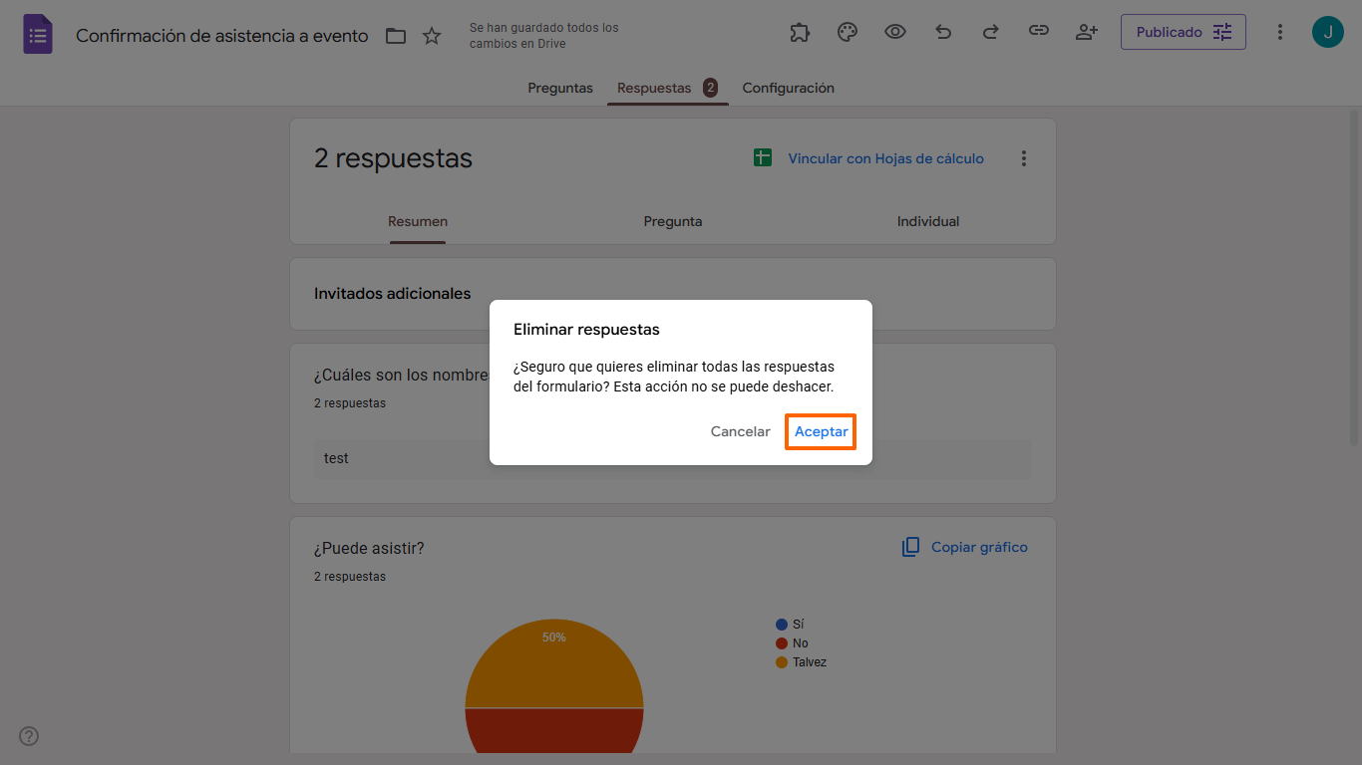Open the move to folder icon

pos(396,36)
